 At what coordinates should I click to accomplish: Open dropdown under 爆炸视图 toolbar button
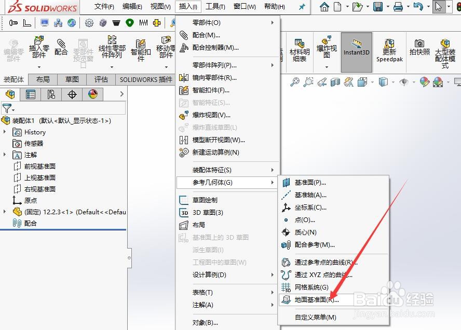pos(327,67)
